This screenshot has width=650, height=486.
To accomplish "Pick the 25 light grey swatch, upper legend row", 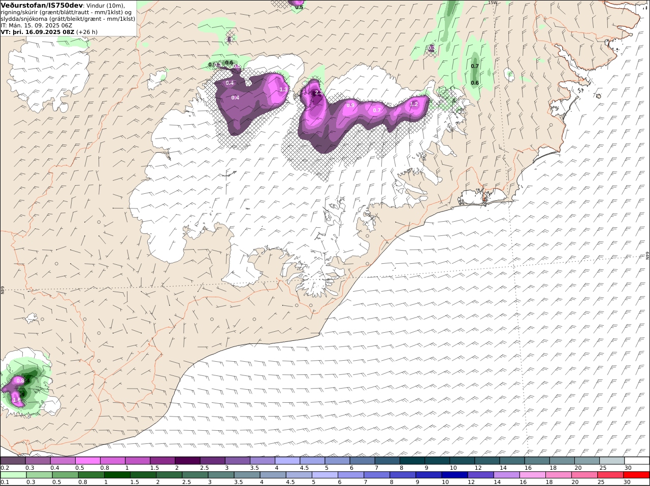I will click(612, 461).
